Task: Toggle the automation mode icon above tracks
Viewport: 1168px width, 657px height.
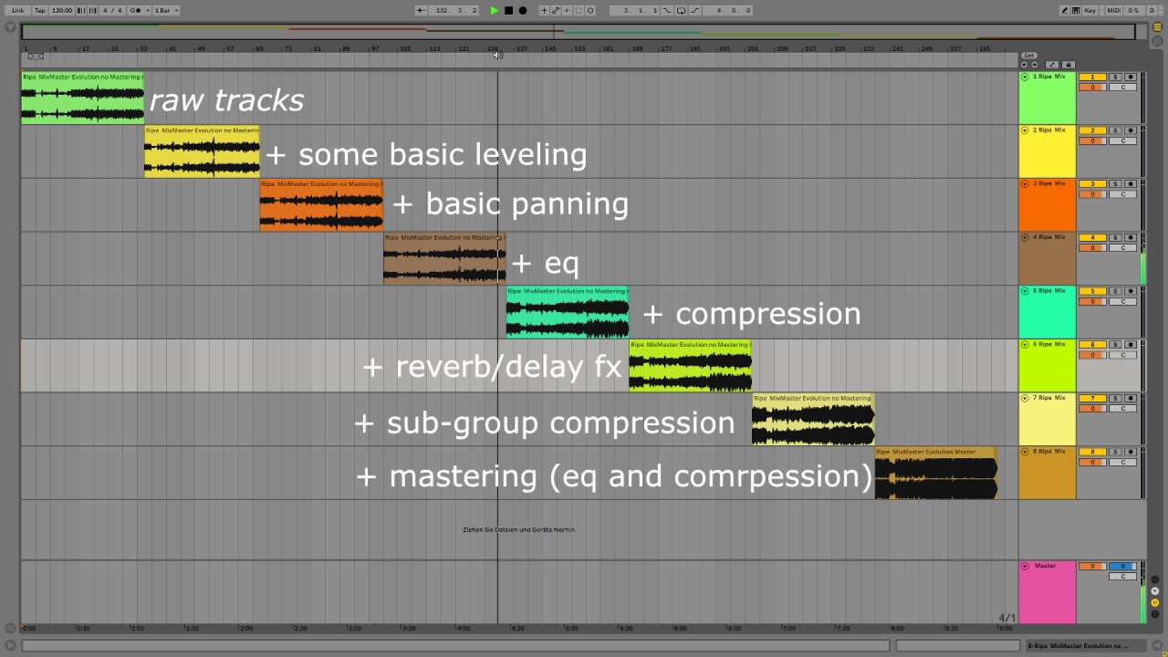Action: pyautogui.click(x=1052, y=65)
